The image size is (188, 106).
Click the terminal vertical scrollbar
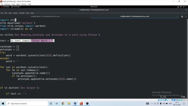coord(187,58)
